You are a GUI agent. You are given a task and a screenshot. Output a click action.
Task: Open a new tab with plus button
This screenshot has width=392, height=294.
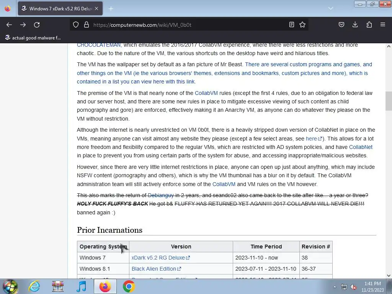[x=111, y=9]
